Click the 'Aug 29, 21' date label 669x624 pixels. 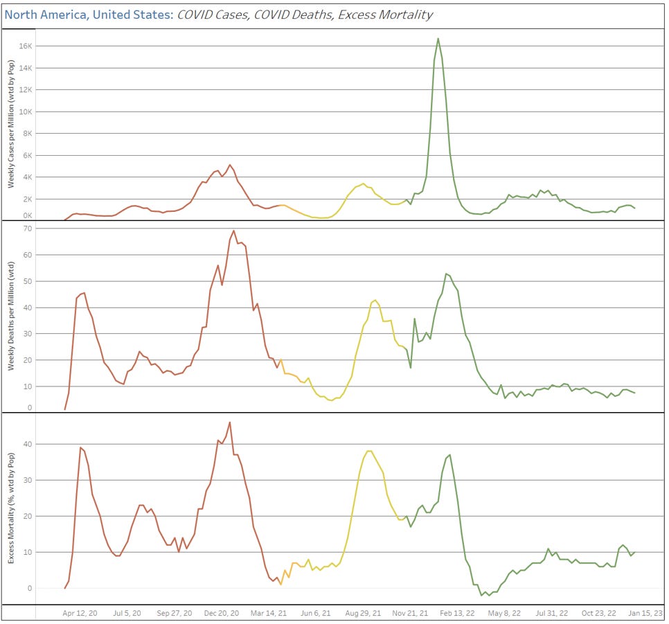tap(363, 614)
